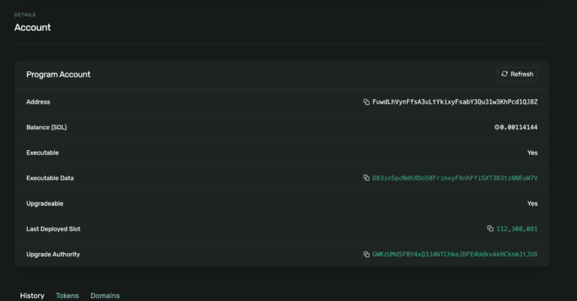The height and width of the screenshot is (301, 577).
Task: Open the Upgrade Authority address link
Action: (455, 254)
